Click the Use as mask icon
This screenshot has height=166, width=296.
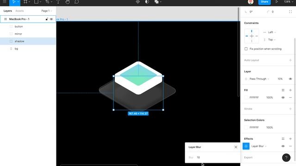[x=147, y=2]
